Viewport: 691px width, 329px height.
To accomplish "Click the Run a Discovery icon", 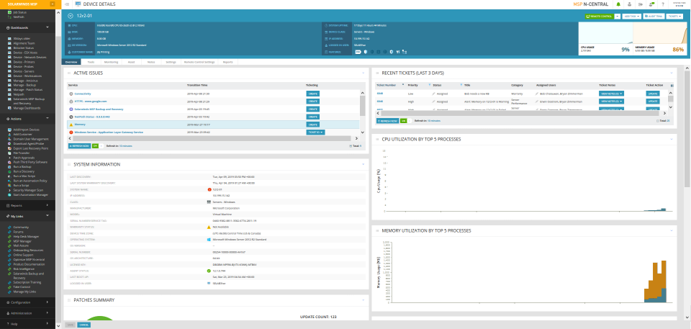I will point(9,171).
